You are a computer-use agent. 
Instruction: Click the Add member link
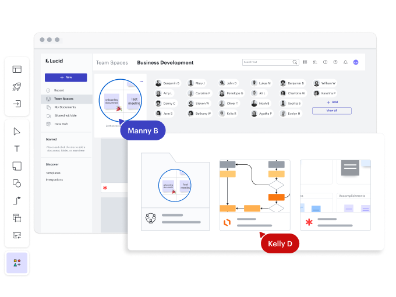tap(332, 102)
